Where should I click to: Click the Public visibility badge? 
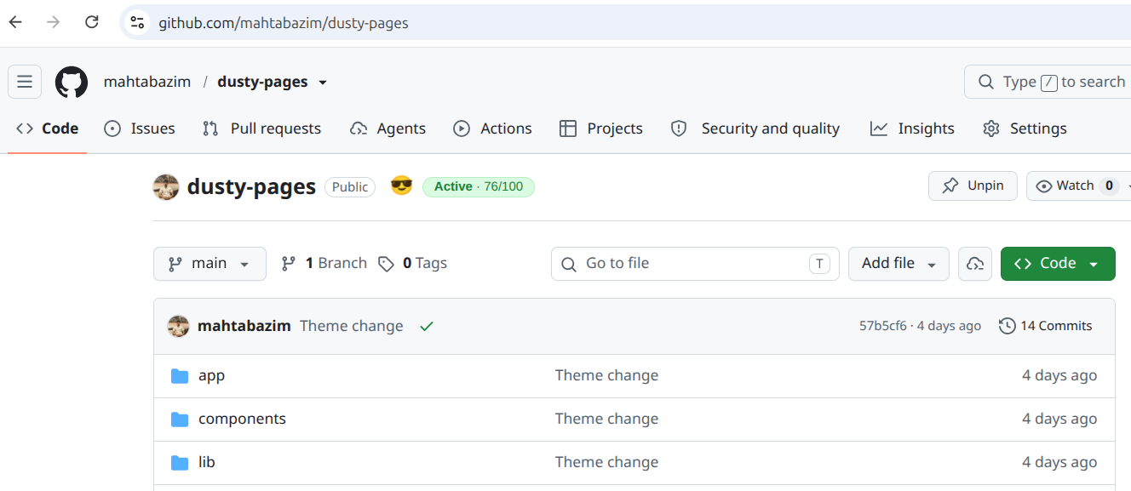(x=350, y=187)
